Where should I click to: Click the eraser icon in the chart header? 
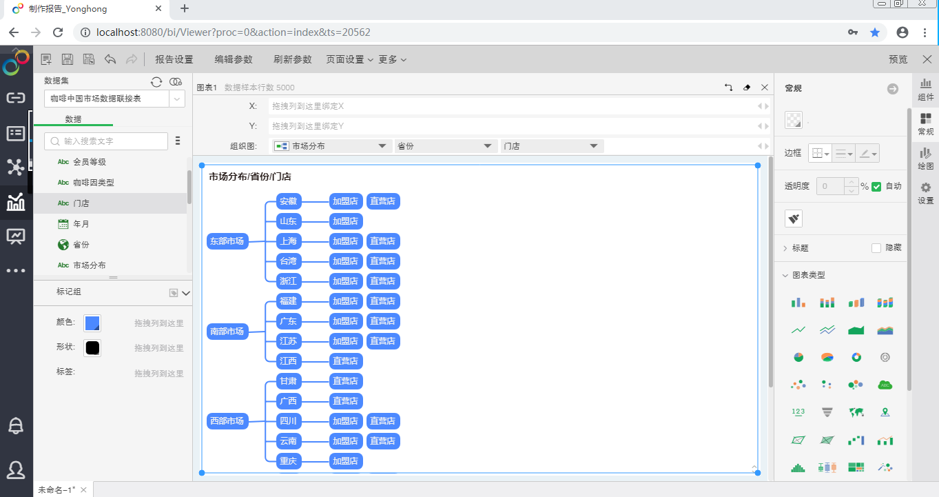click(x=747, y=88)
